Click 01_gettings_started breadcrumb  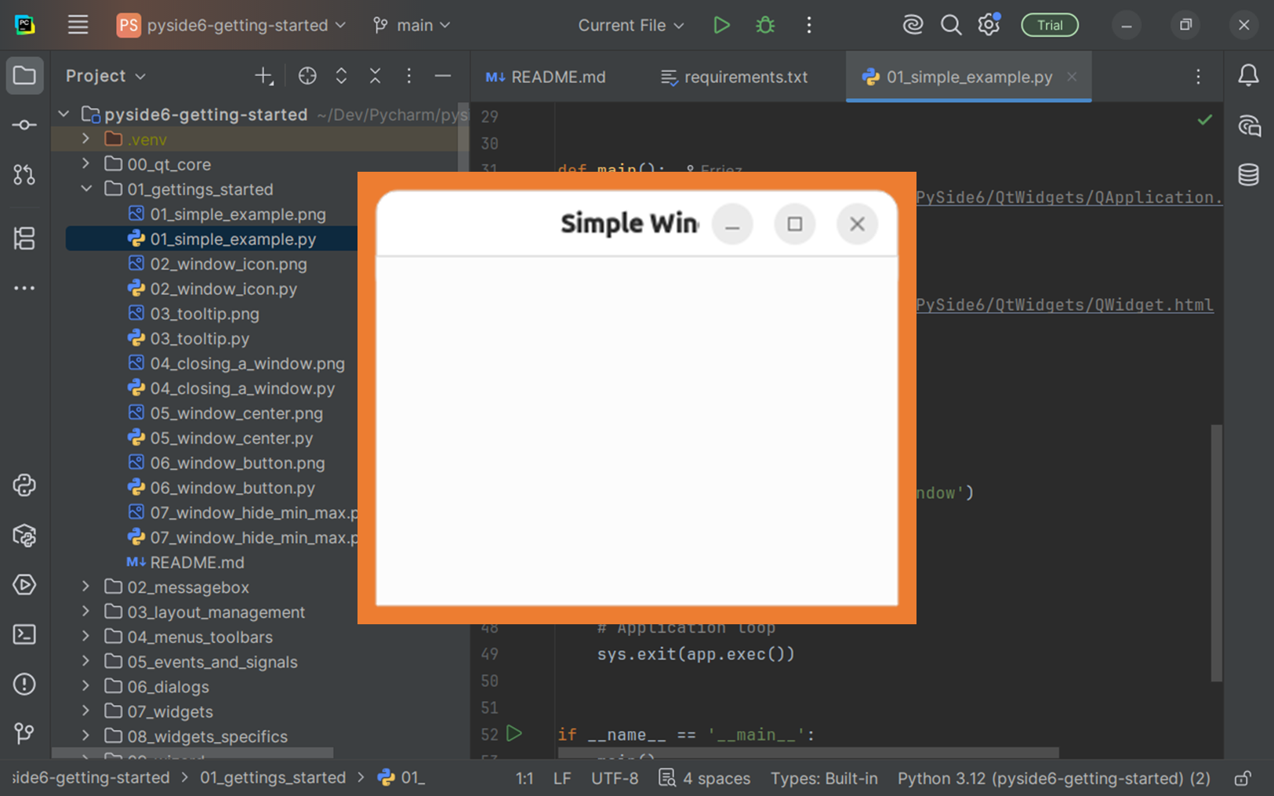pyautogui.click(x=272, y=778)
